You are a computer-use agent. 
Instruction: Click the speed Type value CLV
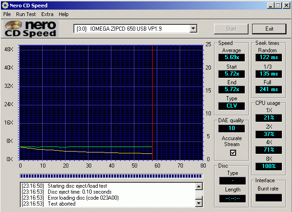pyautogui.click(x=231, y=106)
